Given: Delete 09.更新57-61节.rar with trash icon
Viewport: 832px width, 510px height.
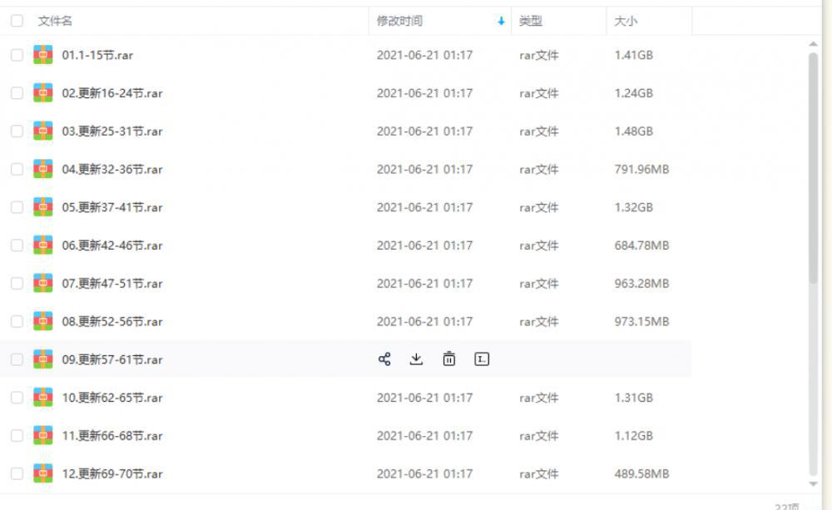Looking at the screenshot, I should coord(449,359).
